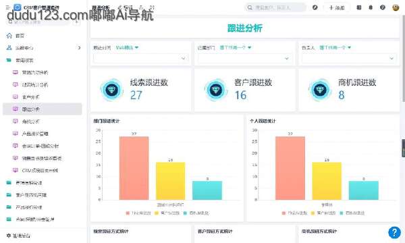Toggle the yellow series in the left chart legend
This screenshot has height=243, width=405.
167,213
